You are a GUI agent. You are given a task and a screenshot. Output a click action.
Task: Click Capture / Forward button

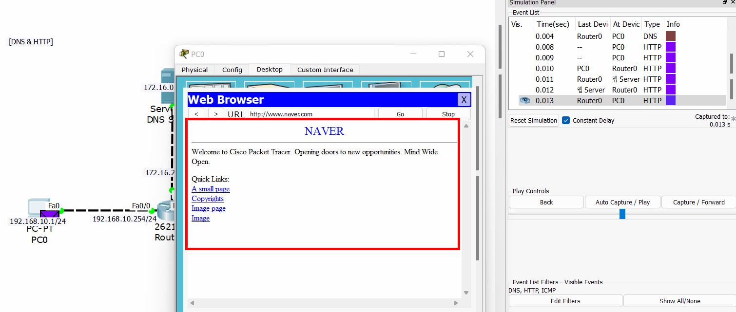click(698, 202)
